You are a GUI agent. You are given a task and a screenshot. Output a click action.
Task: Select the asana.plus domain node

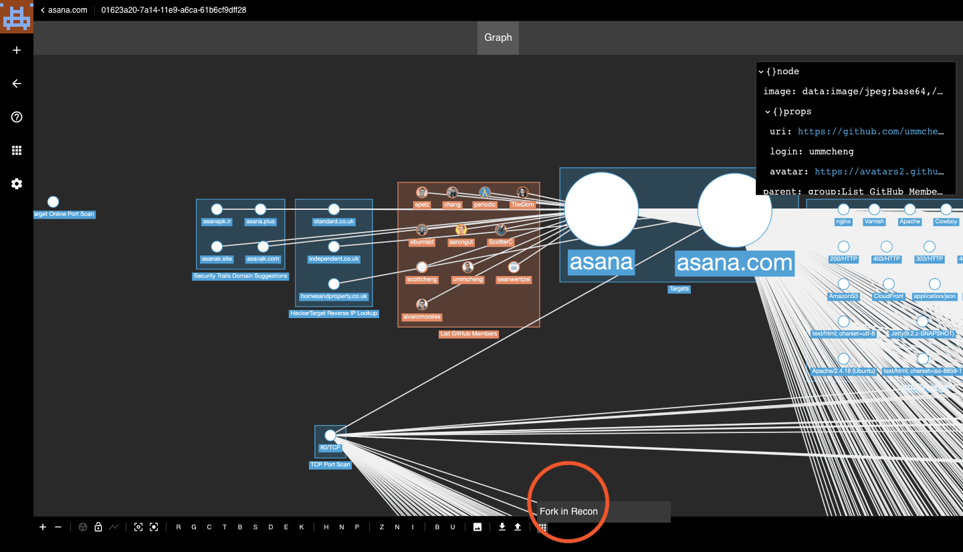tap(261, 209)
